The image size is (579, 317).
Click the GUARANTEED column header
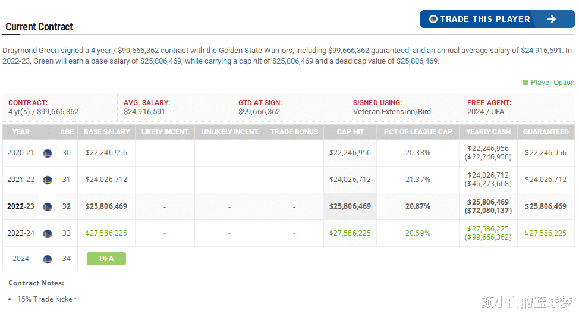point(546,132)
